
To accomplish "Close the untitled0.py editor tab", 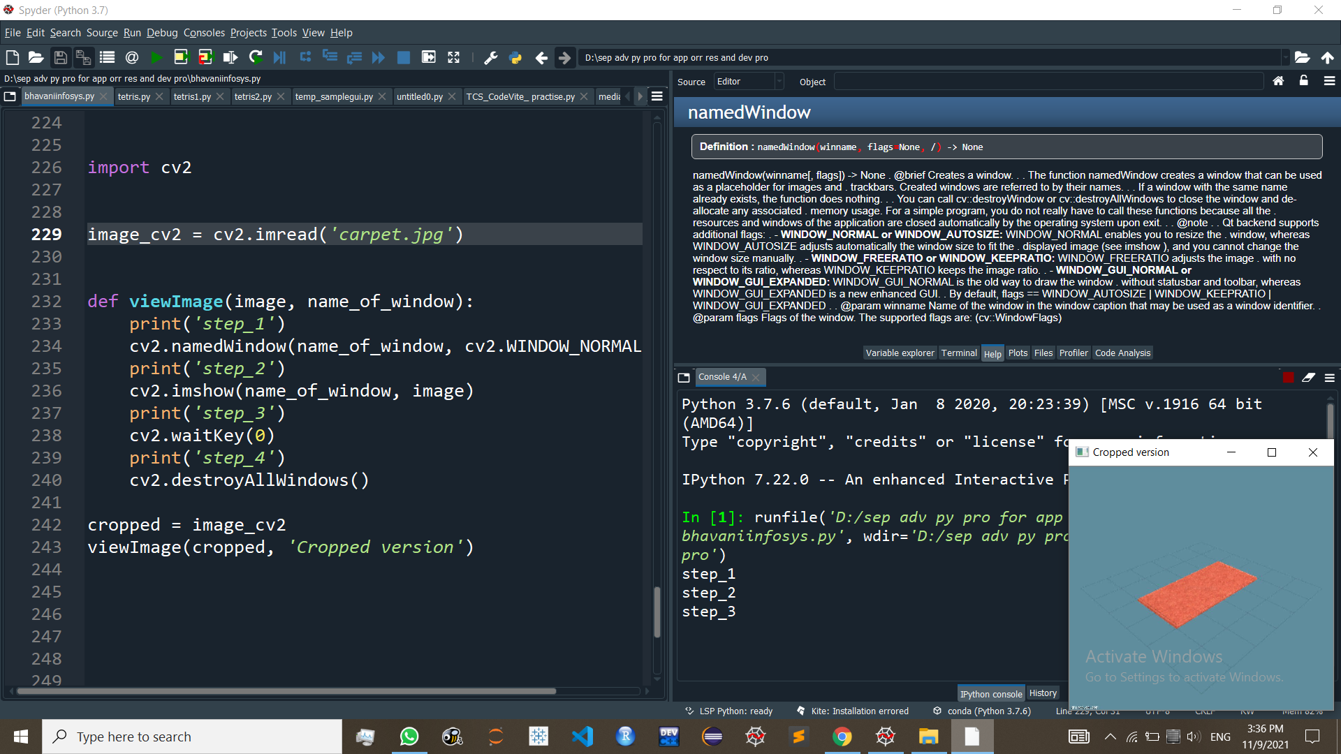I will click(x=452, y=96).
